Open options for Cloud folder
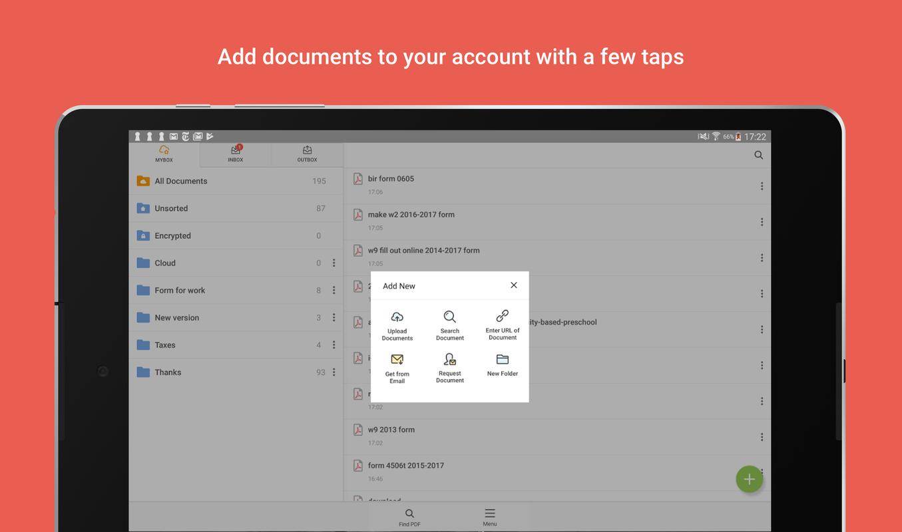 pos(334,263)
